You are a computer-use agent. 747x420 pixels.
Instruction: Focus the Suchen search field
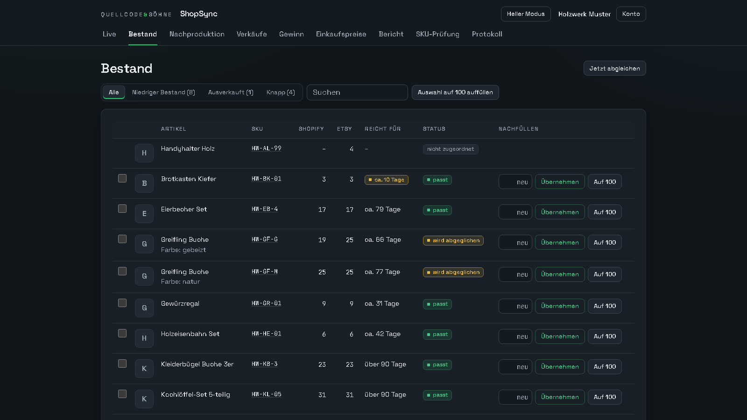tap(357, 92)
